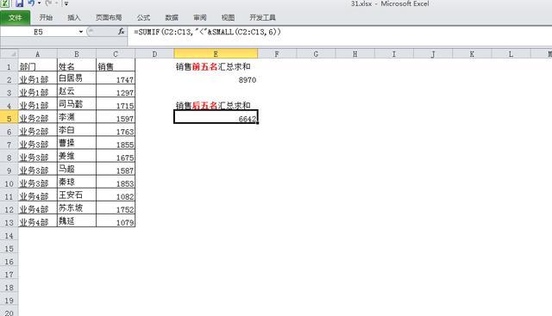Select column A header
Image resolution: width=552 pixels, height=316 pixels.
(38, 53)
